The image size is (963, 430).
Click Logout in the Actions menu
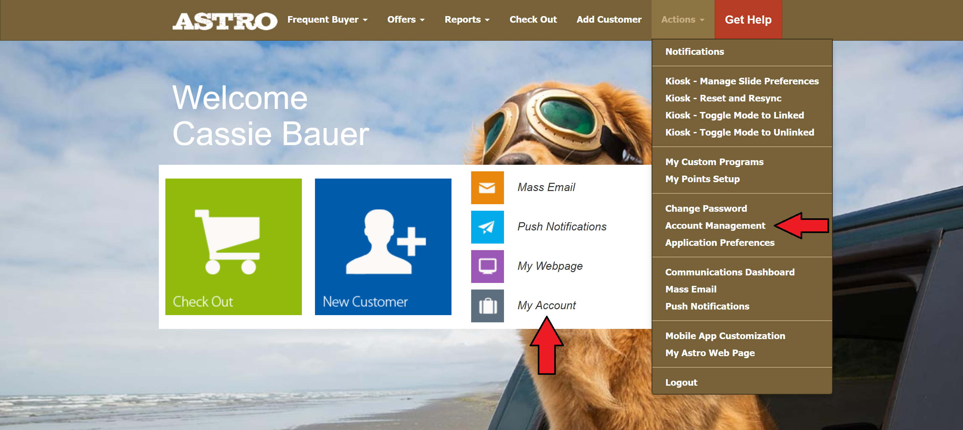coord(681,382)
